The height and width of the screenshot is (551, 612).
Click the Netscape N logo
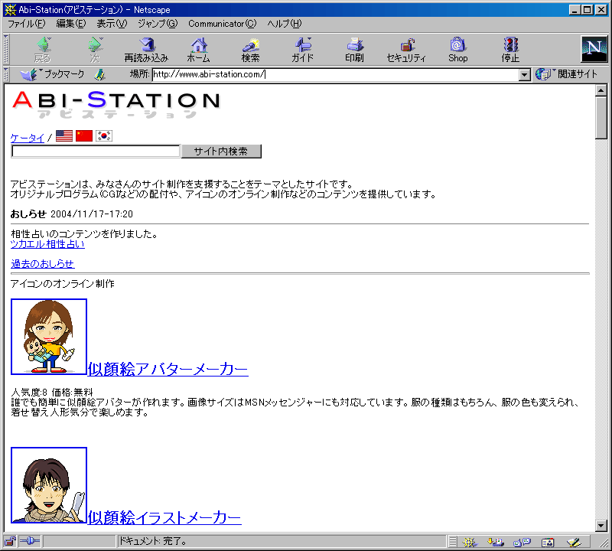pyautogui.click(x=594, y=49)
